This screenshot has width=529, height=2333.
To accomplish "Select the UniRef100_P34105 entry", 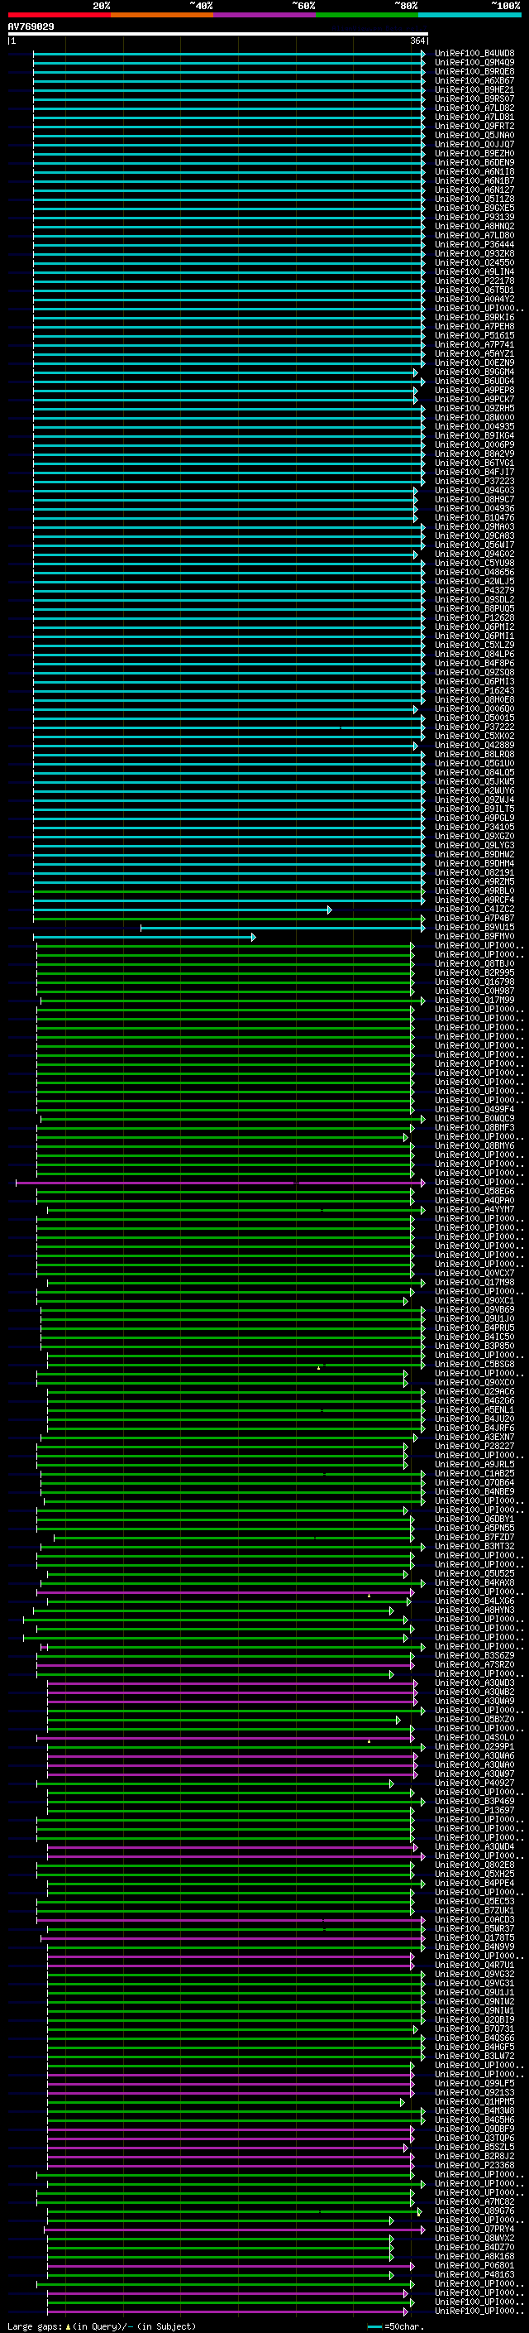I will coord(474,828).
